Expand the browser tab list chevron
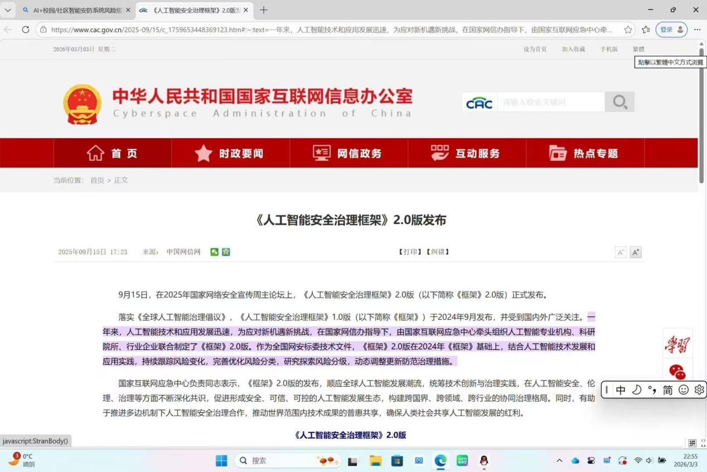 point(8,10)
